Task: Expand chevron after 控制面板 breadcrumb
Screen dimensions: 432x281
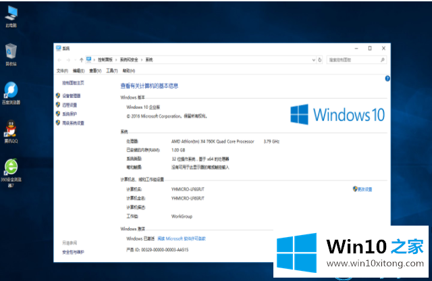Action: [x=116, y=60]
